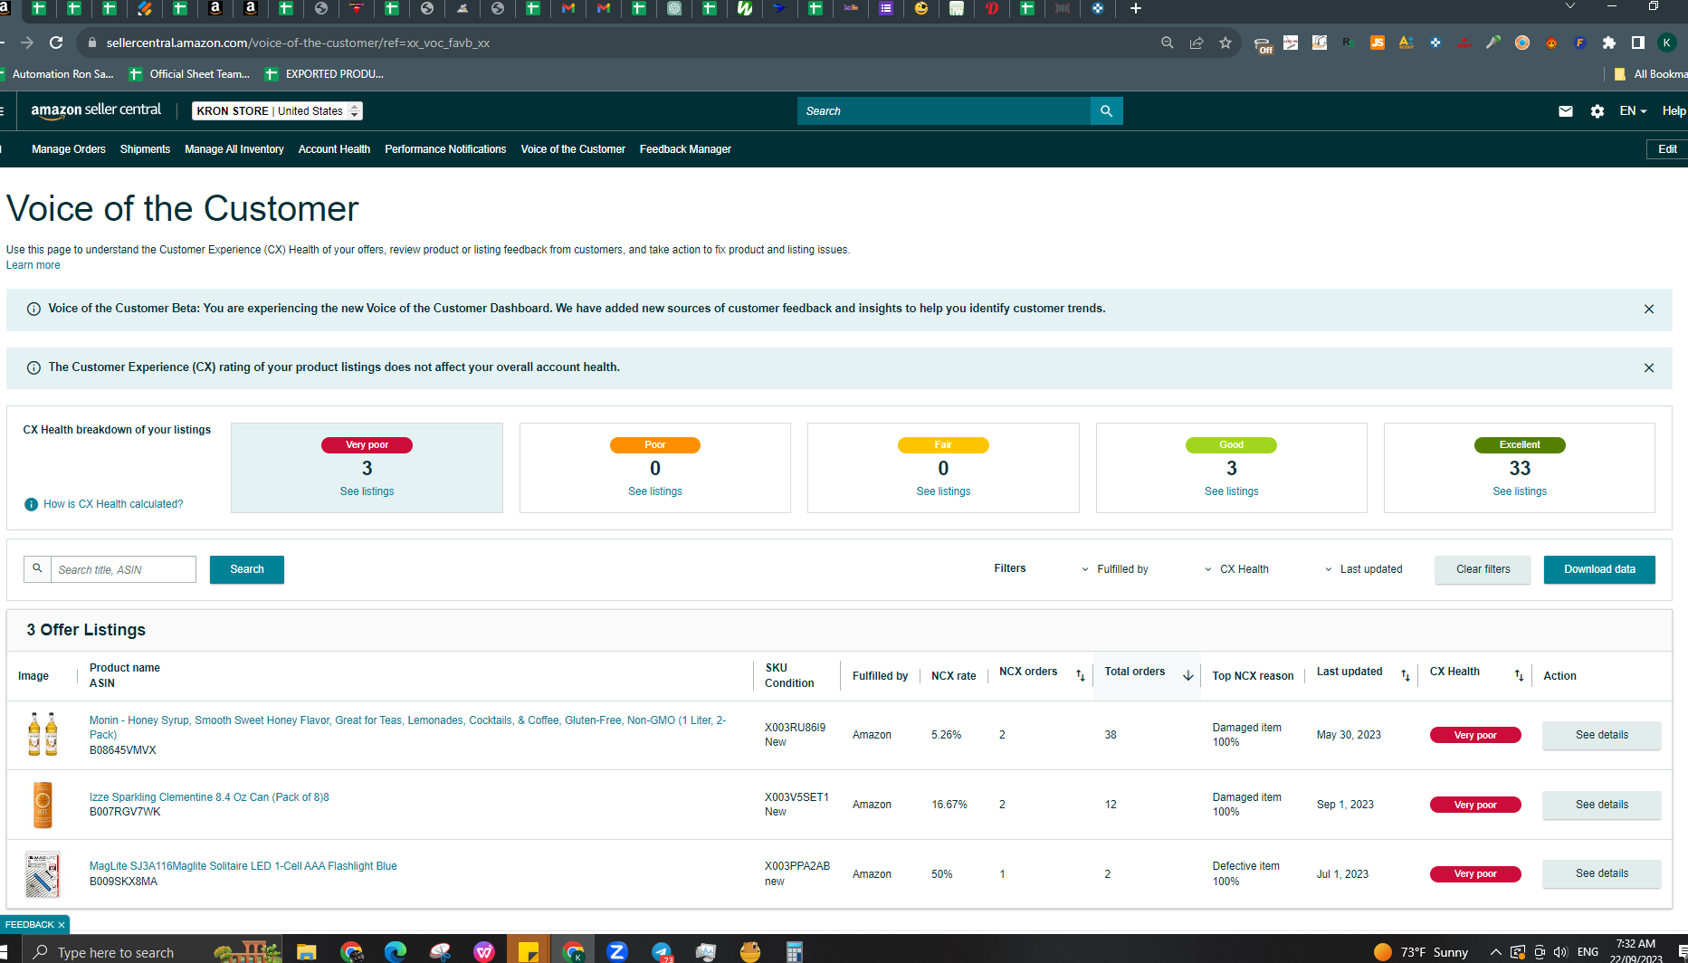
Task: Open Feedback Manager menu item
Action: point(685,149)
